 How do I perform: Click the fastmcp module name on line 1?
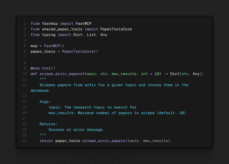[50, 24]
